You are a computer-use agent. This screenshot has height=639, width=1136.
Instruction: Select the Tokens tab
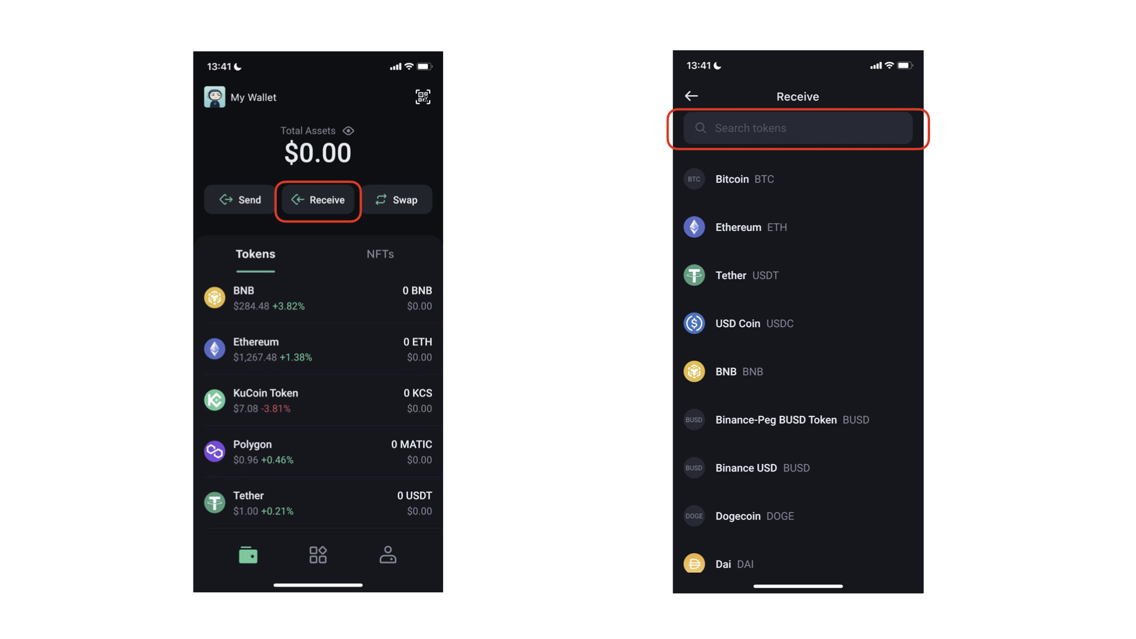pyautogui.click(x=255, y=254)
